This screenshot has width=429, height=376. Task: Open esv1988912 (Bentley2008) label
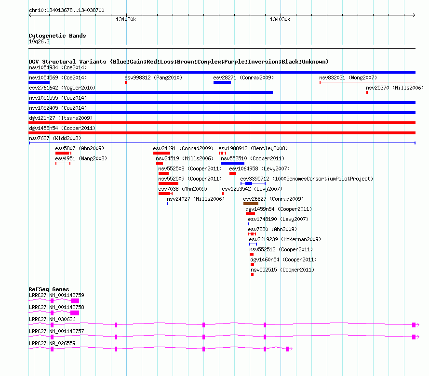tap(253, 148)
